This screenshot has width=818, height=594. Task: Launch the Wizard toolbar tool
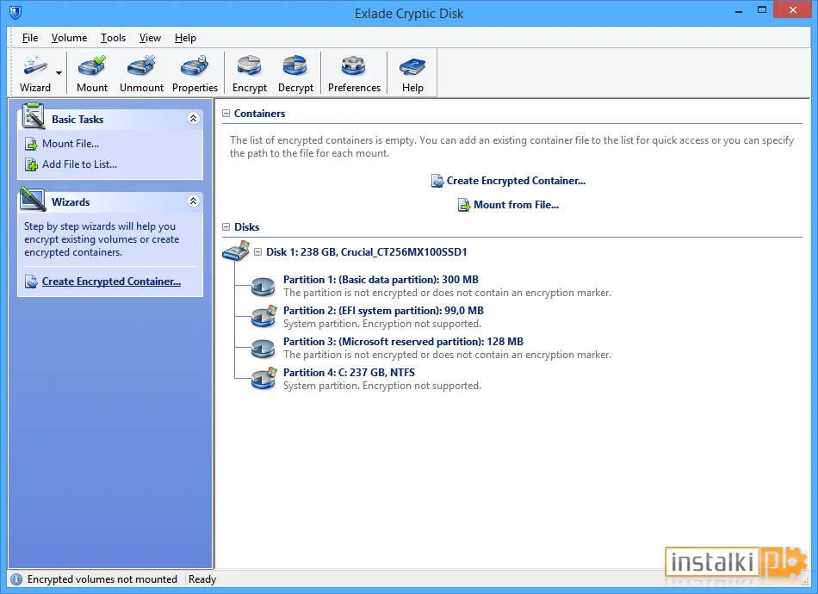pyautogui.click(x=35, y=73)
